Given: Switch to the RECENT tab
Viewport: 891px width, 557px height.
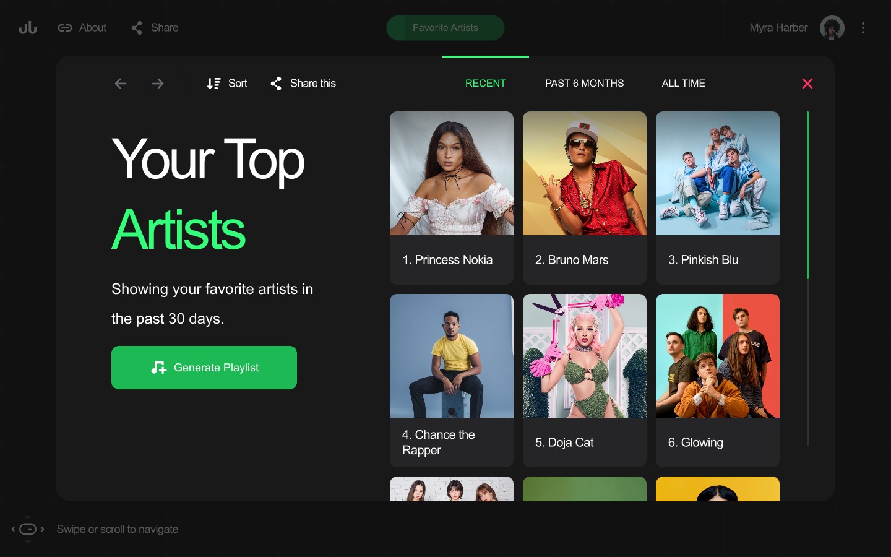Looking at the screenshot, I should [486, 84].
